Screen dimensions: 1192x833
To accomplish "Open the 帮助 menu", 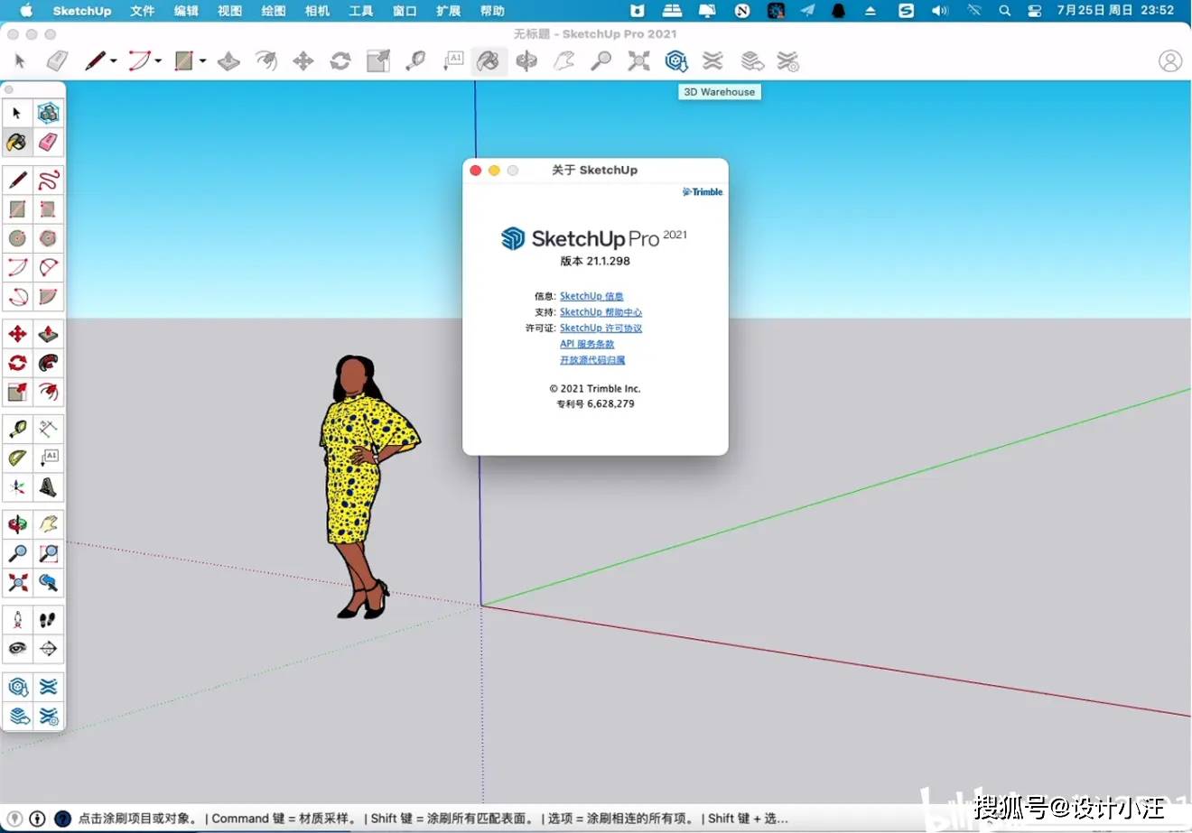I will (492, 11).
